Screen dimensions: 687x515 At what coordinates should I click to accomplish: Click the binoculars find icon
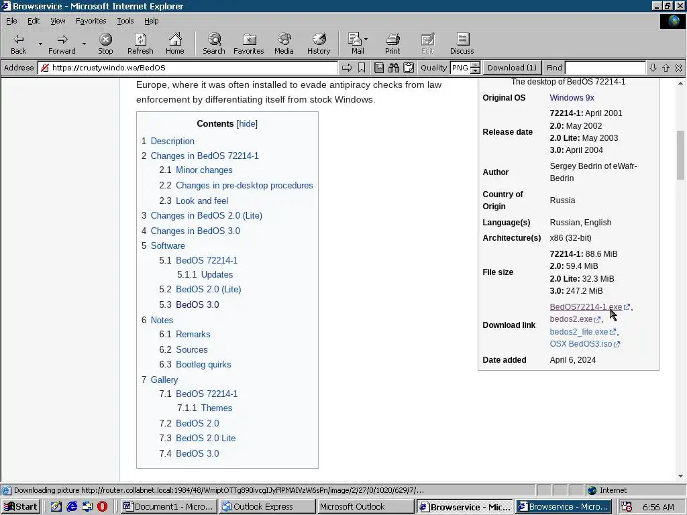393,68
